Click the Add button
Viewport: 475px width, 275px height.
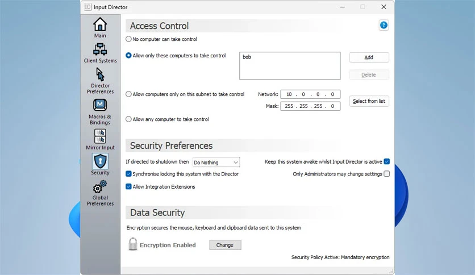(369, 57)
